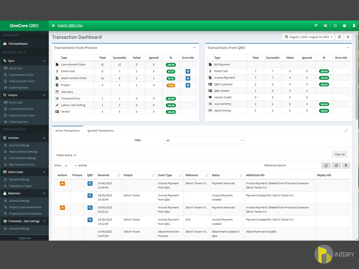This screenshot has width=359, height=269.
Task: Click the orange eye icon in the first row
Action: [x=62, y=183]
